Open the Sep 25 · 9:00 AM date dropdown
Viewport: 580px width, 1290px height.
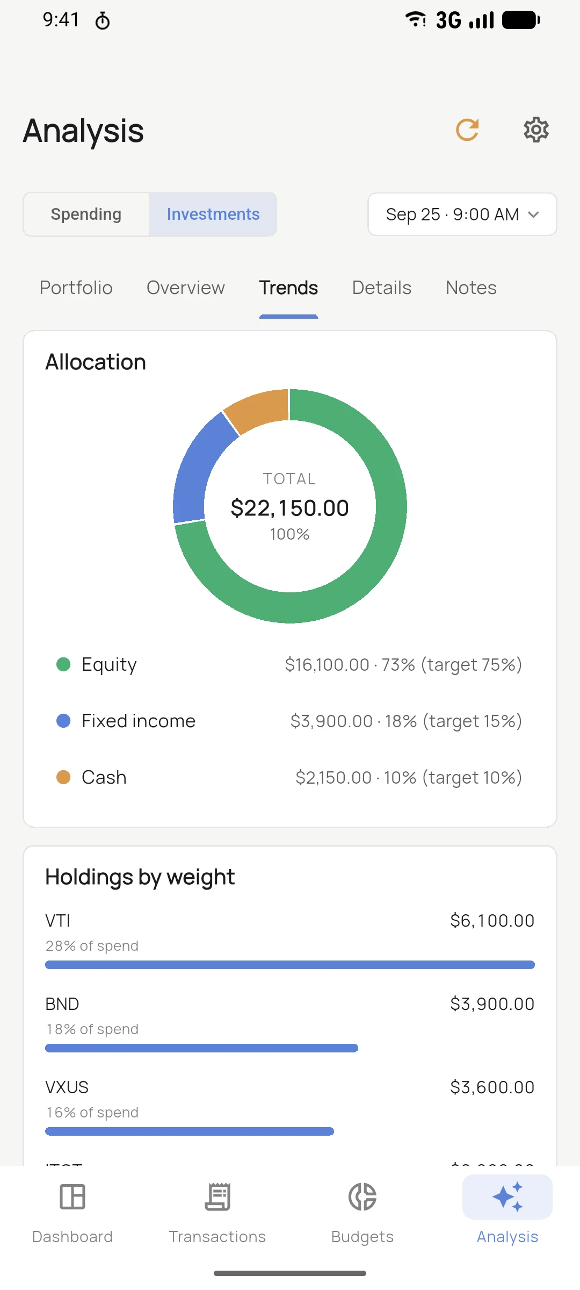click(462, 214)
